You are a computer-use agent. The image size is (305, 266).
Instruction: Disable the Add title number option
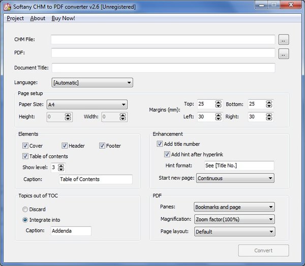coord(160,144)
